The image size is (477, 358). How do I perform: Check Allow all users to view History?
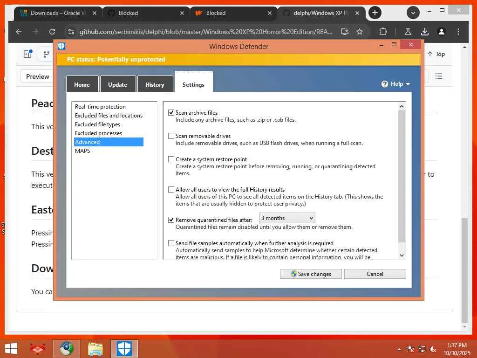point(171,190)
